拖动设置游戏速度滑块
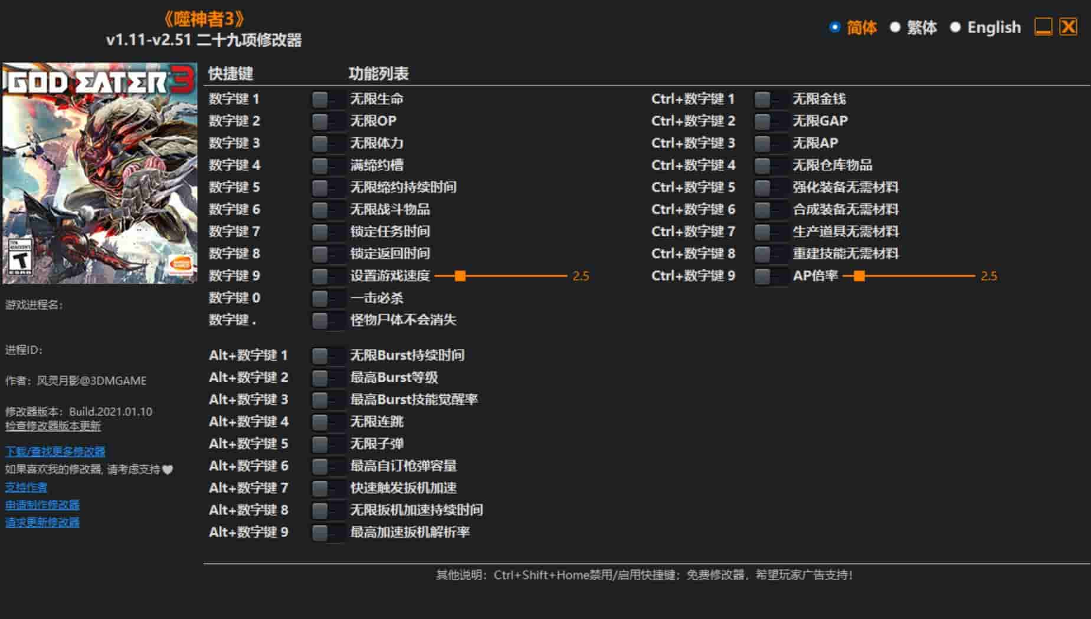Screen dimensions: 1091x619 (x=460, y=275)
